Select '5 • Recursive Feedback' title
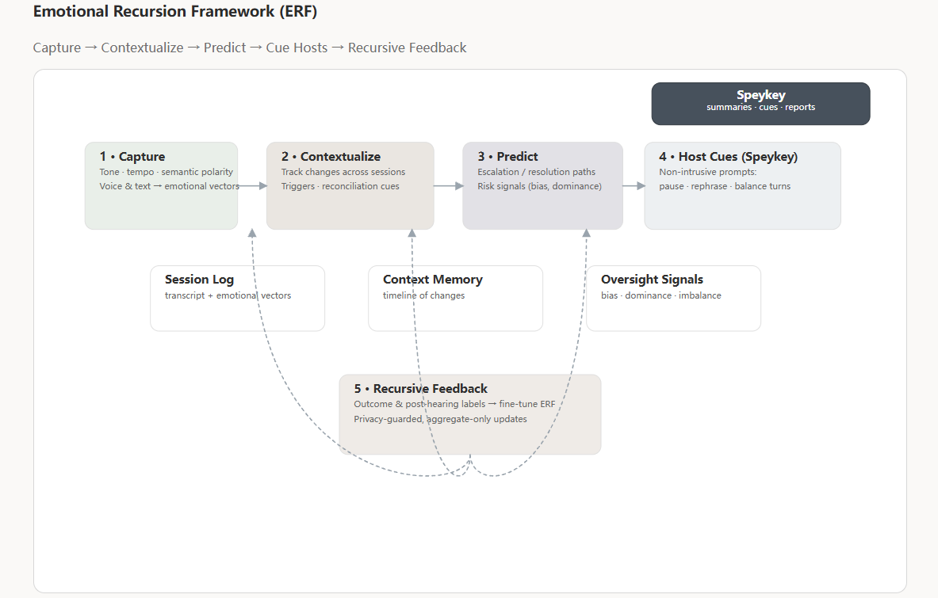This screenshot has width=938, height=598. 420,389
